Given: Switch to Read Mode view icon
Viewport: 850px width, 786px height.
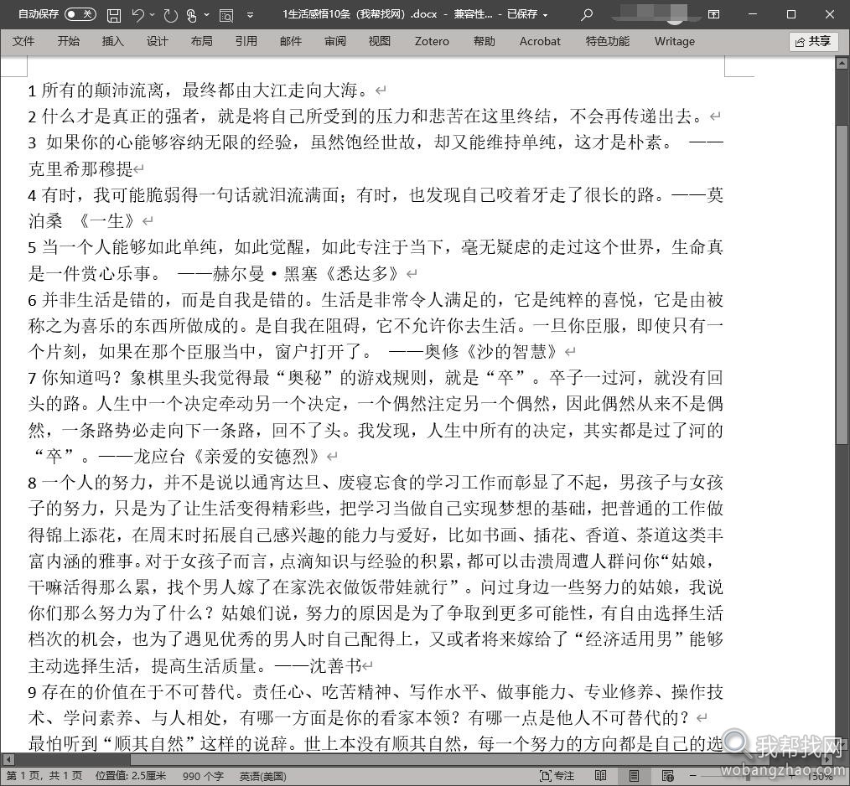Looking at the screenshot, I should tap(601, 776).
